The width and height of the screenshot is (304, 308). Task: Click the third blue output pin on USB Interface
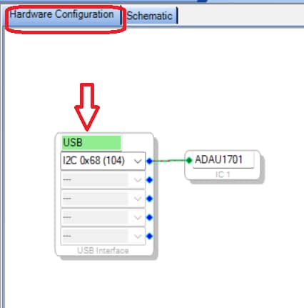click(149, 199)
